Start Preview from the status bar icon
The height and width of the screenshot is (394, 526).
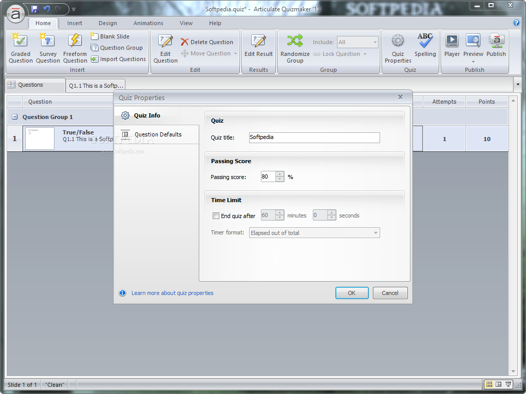(508, 384)
